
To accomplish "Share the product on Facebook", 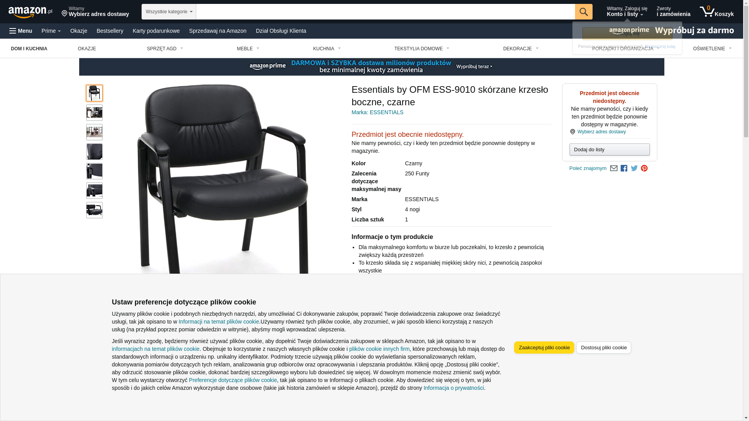I will click(x=624, y=168).
